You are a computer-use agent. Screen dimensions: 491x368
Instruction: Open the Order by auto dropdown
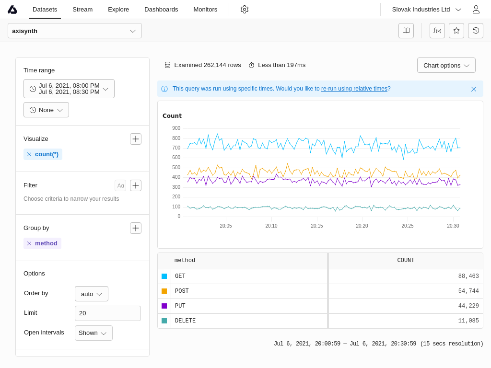coord(92,294)
